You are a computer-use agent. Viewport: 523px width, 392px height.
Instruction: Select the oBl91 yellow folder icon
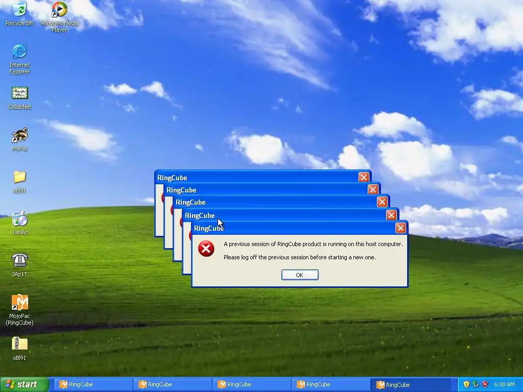click(20, 182)
